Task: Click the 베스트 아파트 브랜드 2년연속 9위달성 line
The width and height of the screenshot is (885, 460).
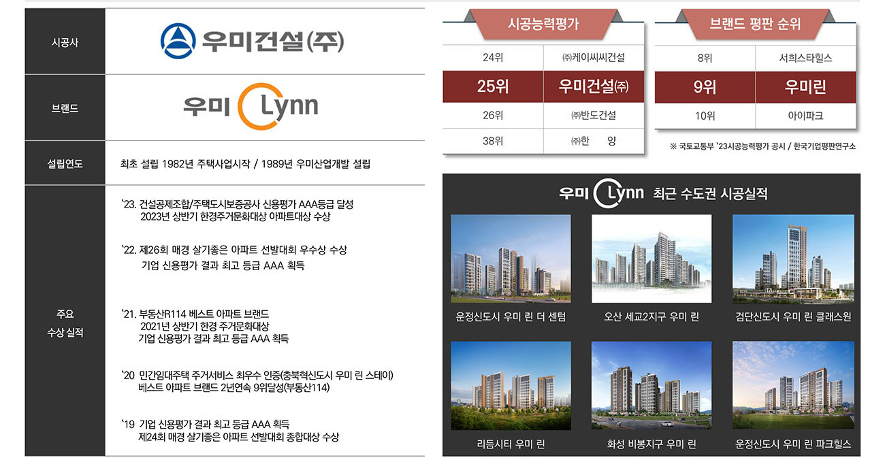Action: (x=234, y=388)
